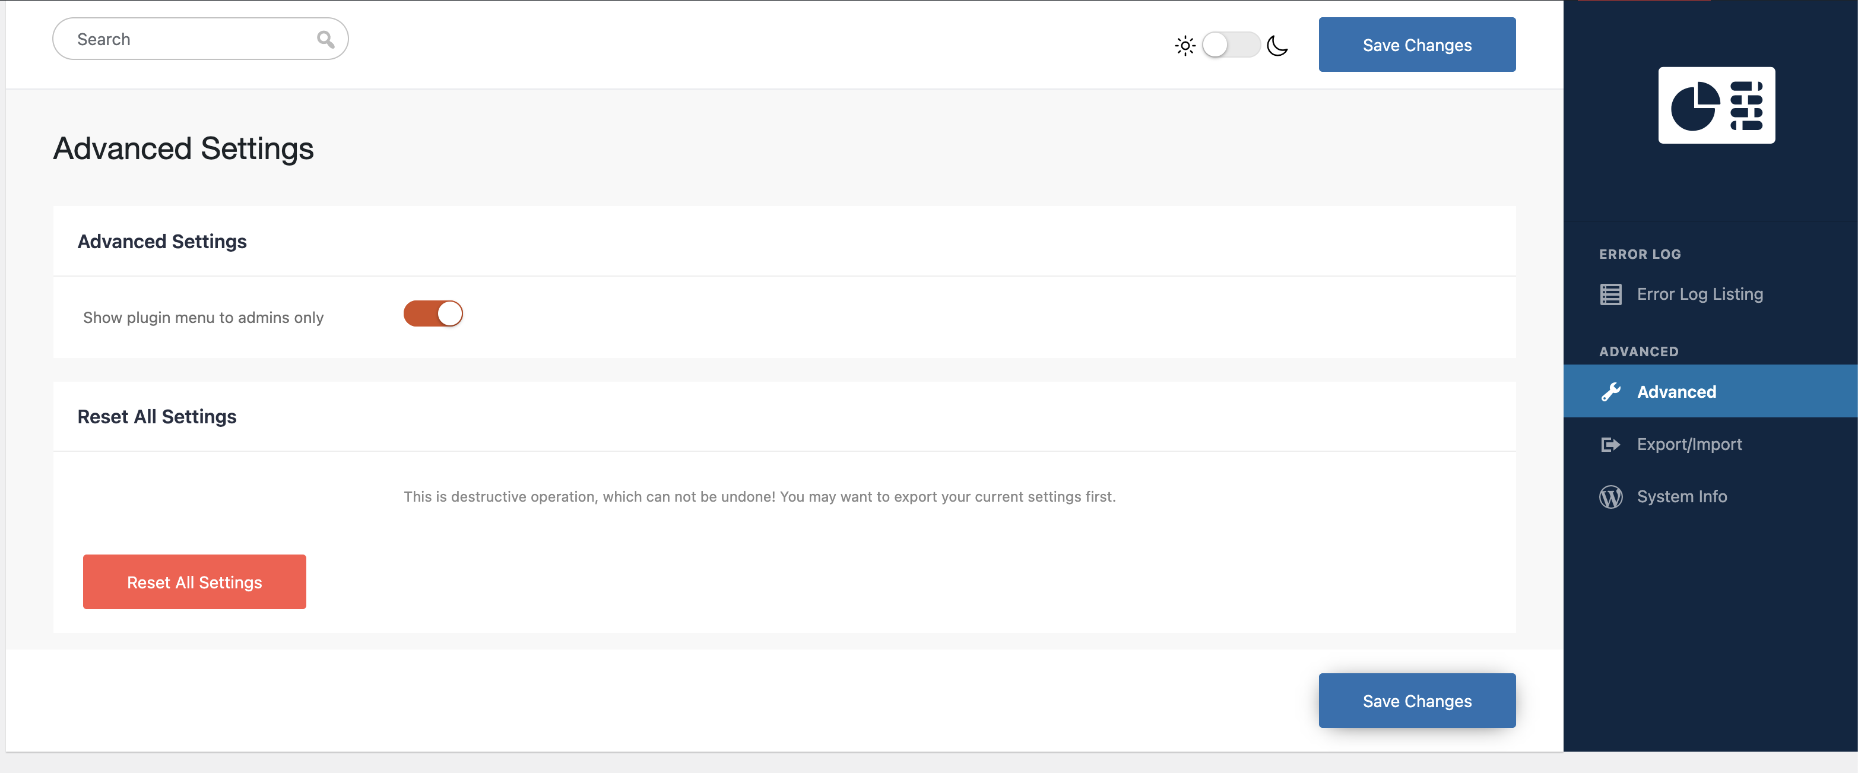
Task: Open Error Log Listing menu item
Action: tap(1700, 294)
